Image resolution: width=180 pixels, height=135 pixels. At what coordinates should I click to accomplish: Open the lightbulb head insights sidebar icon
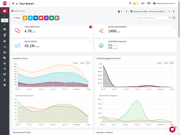tap(4, 63)
